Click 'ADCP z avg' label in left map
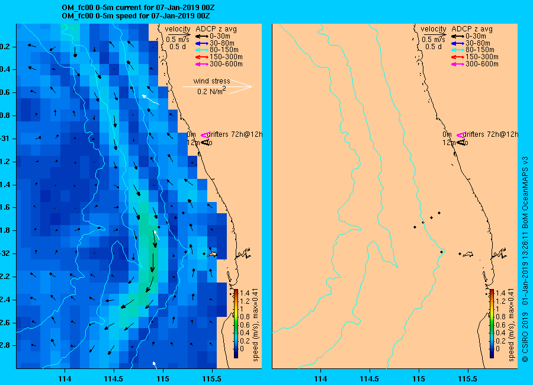Image resolution: width=533 pixels, height=385 pixels. (216, 29)
